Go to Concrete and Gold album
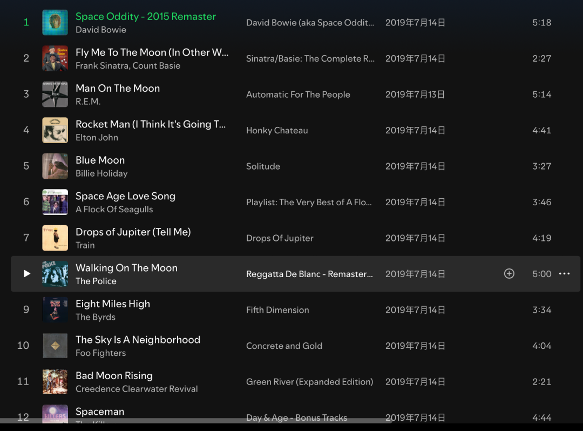The image size is (583, 431). tap(284, 346)
